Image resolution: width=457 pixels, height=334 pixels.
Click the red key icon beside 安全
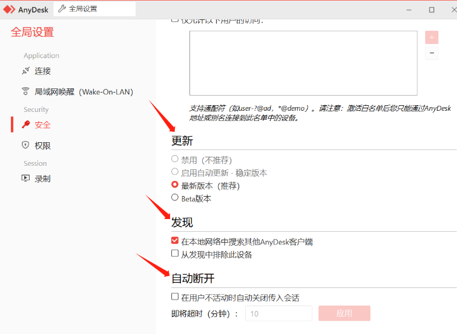[x=25, y=125]
